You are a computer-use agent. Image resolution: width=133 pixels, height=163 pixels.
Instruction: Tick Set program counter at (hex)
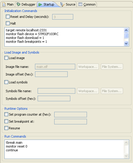point(6,114)
